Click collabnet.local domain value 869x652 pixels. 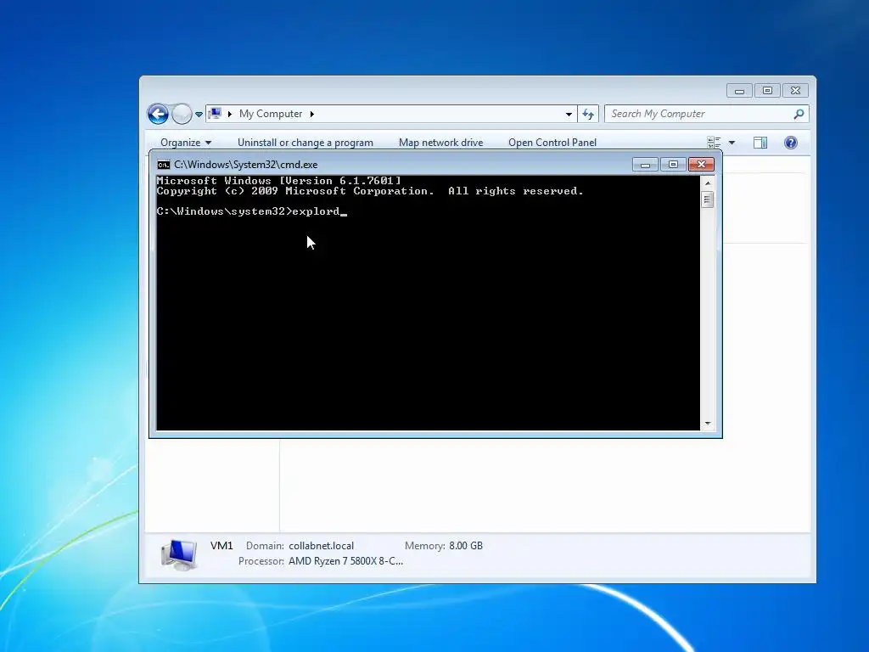[321, 546]
